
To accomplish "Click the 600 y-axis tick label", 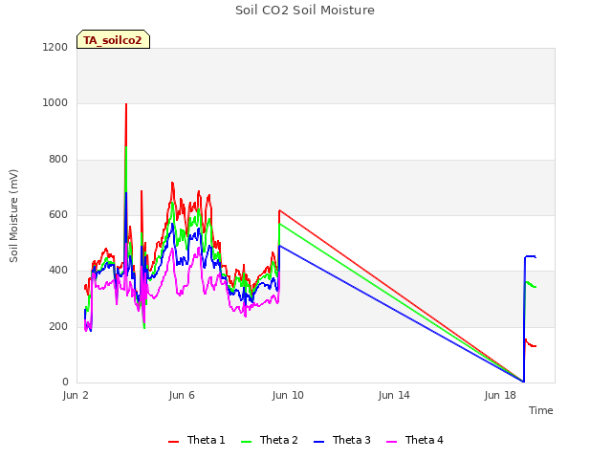I will 58,214.
